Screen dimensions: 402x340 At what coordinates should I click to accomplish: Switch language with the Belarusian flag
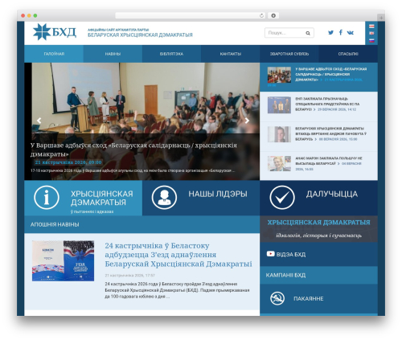click(x=371, y=26)
